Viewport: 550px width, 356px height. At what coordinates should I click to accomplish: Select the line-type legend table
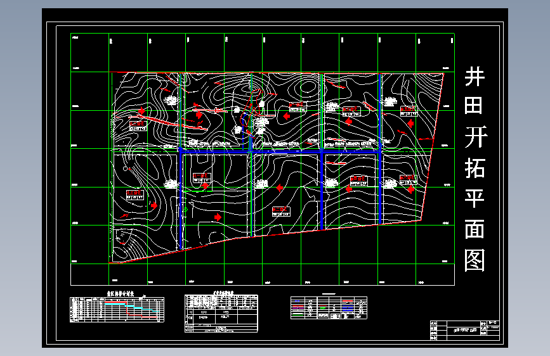coord(329,308)
